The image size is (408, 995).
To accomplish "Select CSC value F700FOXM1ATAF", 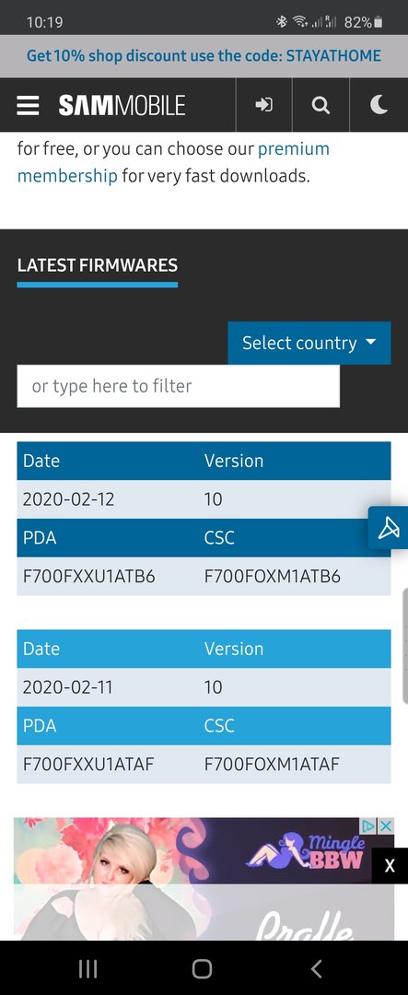I will pos(272,764).
